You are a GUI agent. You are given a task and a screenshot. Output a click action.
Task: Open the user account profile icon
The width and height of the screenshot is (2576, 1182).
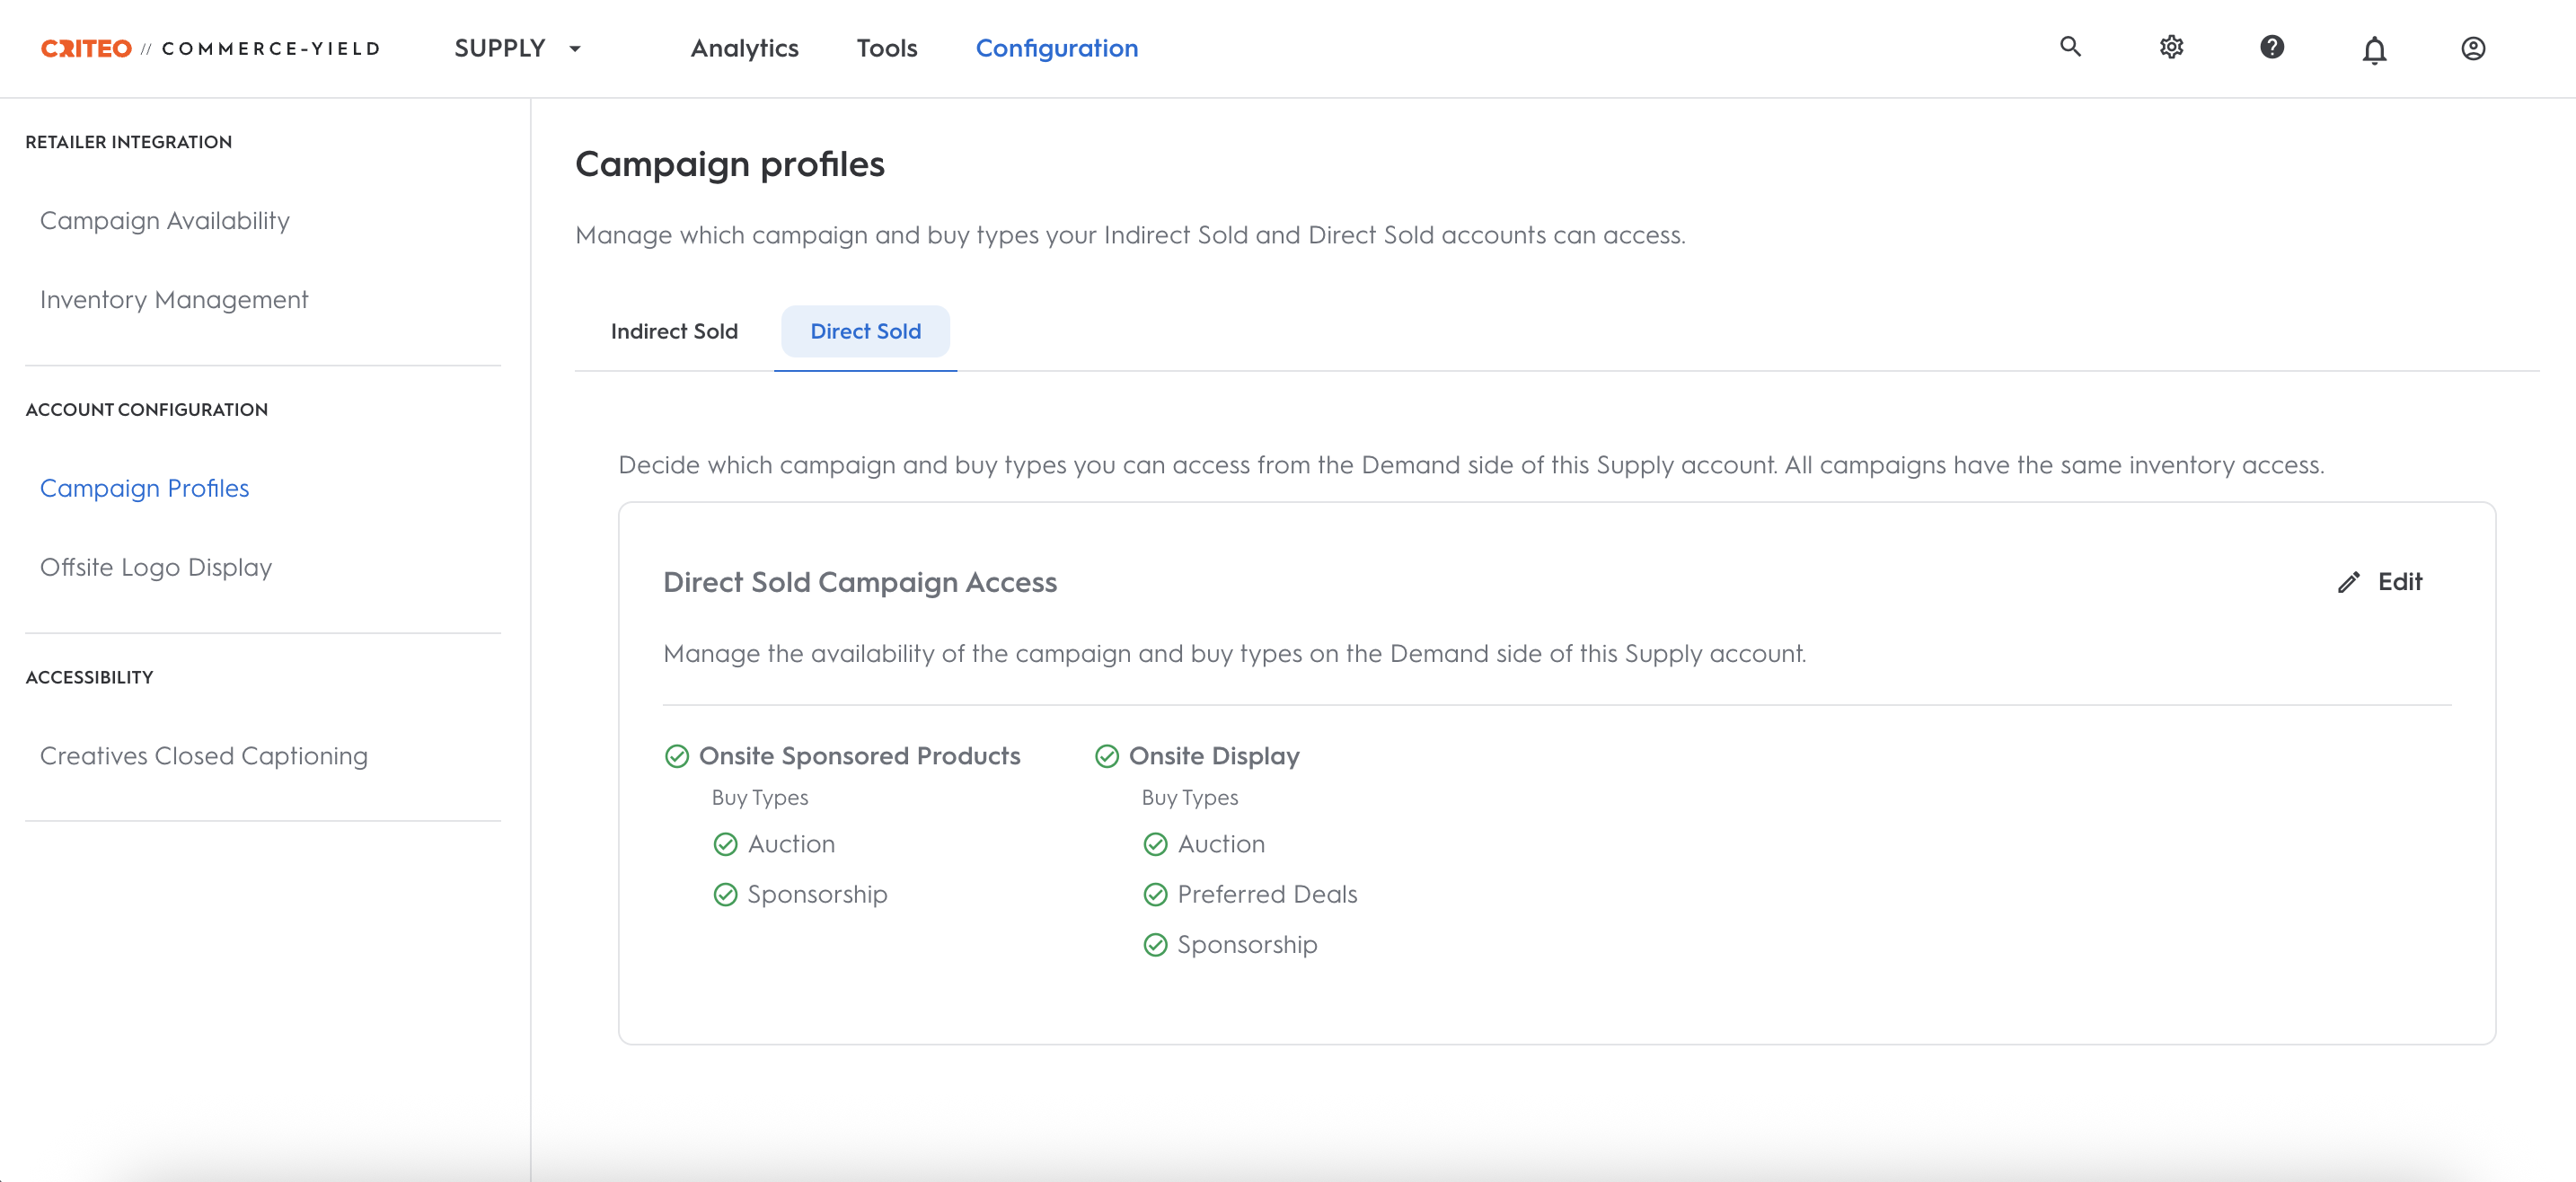coord(2473,48)
